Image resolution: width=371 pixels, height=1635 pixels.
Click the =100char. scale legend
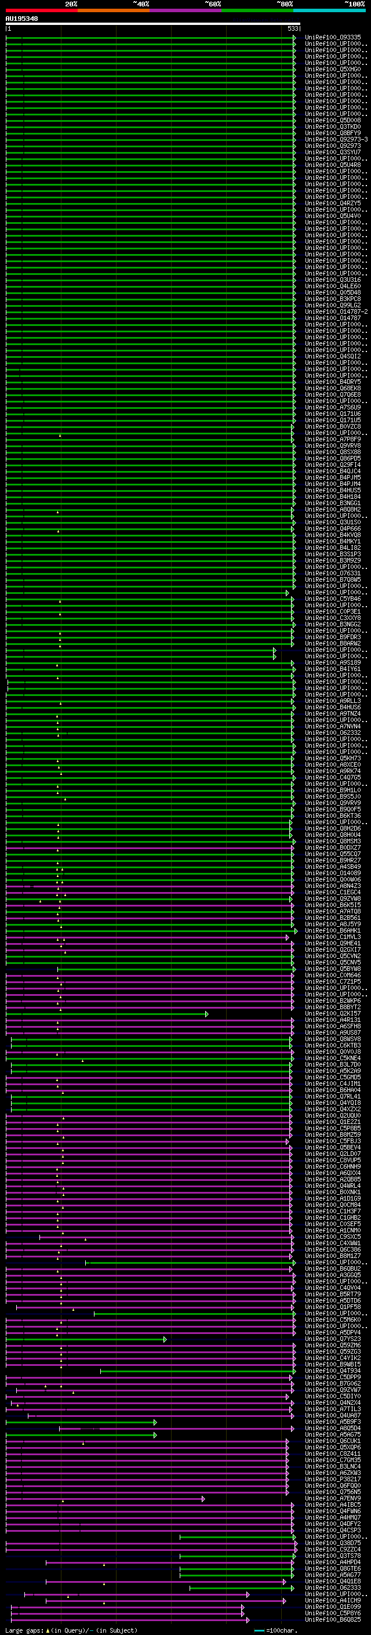[x=275, y=1630]
